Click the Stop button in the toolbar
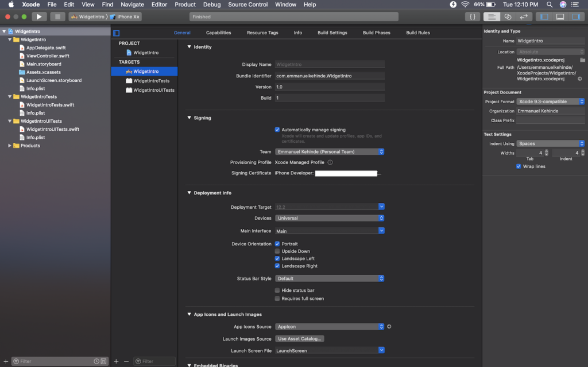Screen dimensions: 588x367 click(57, 17)
